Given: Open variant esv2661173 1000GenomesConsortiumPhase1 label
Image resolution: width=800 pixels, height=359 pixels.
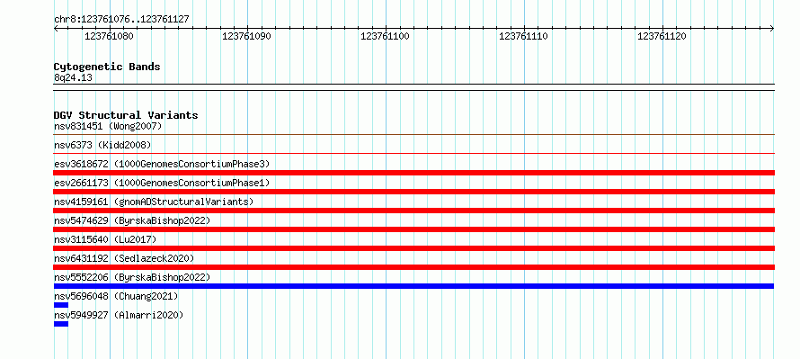Looking at the screenshot, I should click(x=162, y=183).
